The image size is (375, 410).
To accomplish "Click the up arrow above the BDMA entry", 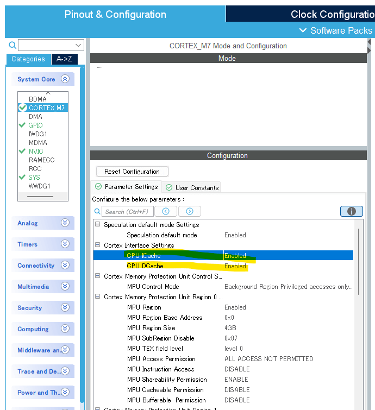I will [48, 93].
